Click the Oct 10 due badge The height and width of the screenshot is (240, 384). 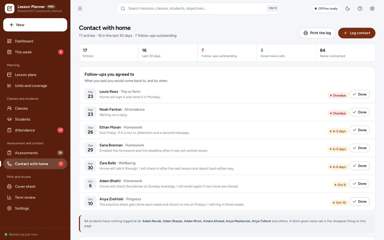click(x=339, y=203)
